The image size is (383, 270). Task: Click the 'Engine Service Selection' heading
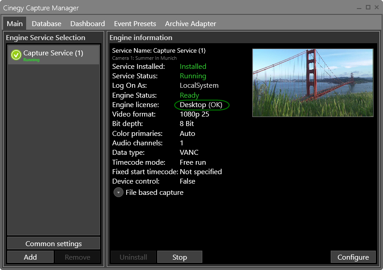tap(46, 38)
